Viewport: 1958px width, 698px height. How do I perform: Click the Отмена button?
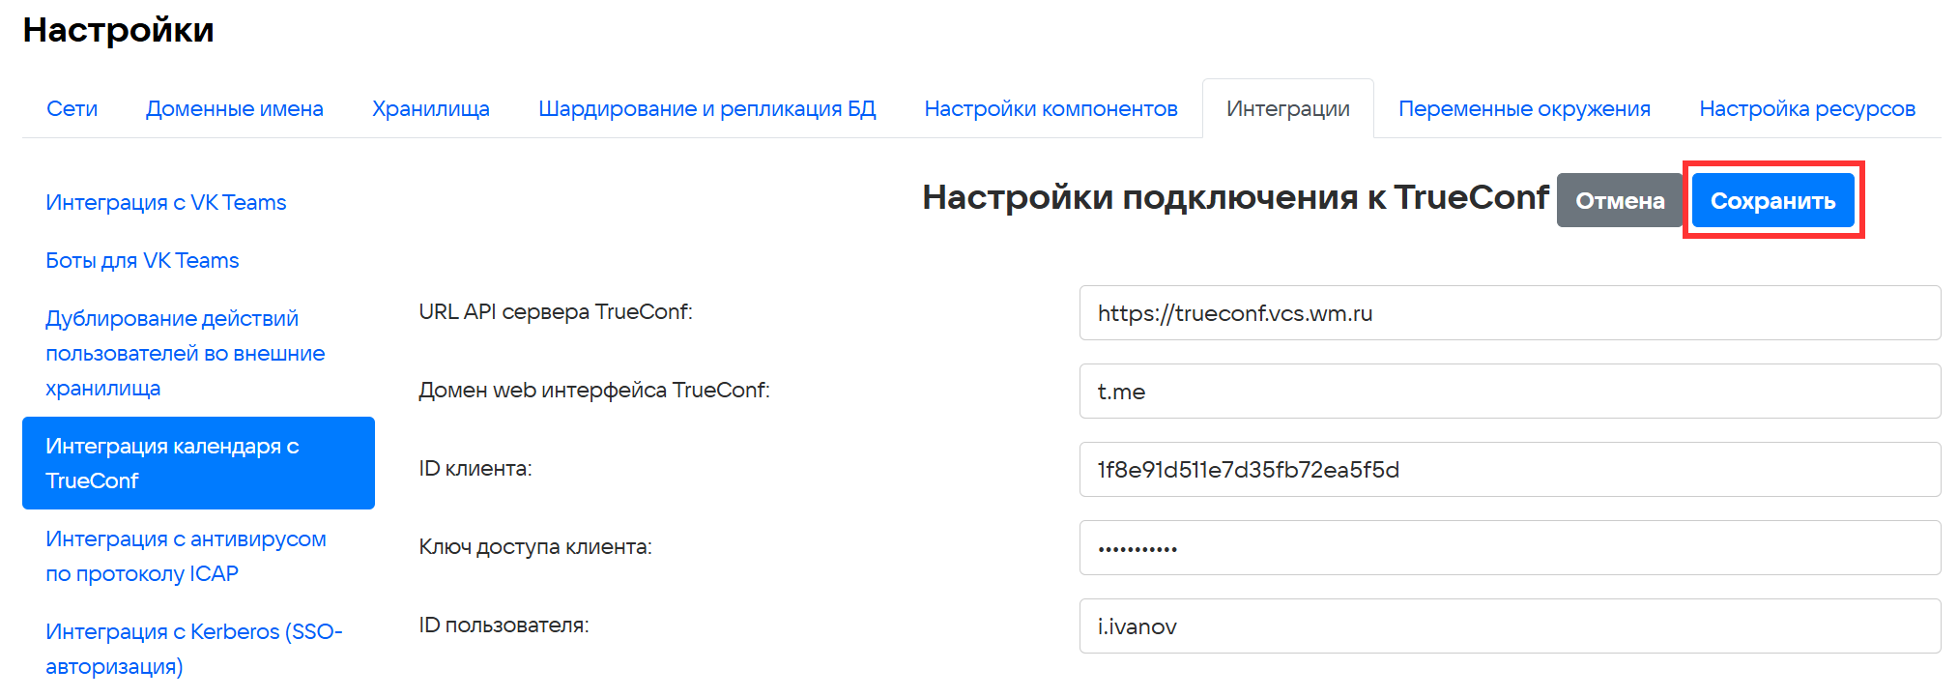1619,201
